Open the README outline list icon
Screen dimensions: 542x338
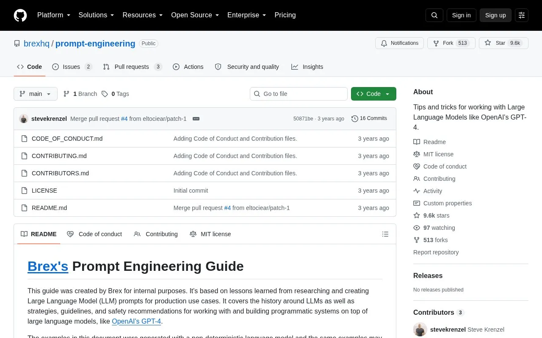(385, 234)
